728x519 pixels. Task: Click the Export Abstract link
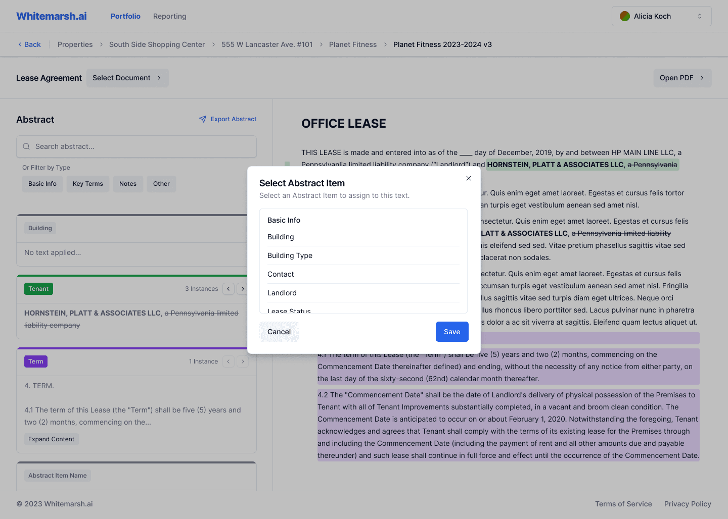coord(227,119)
